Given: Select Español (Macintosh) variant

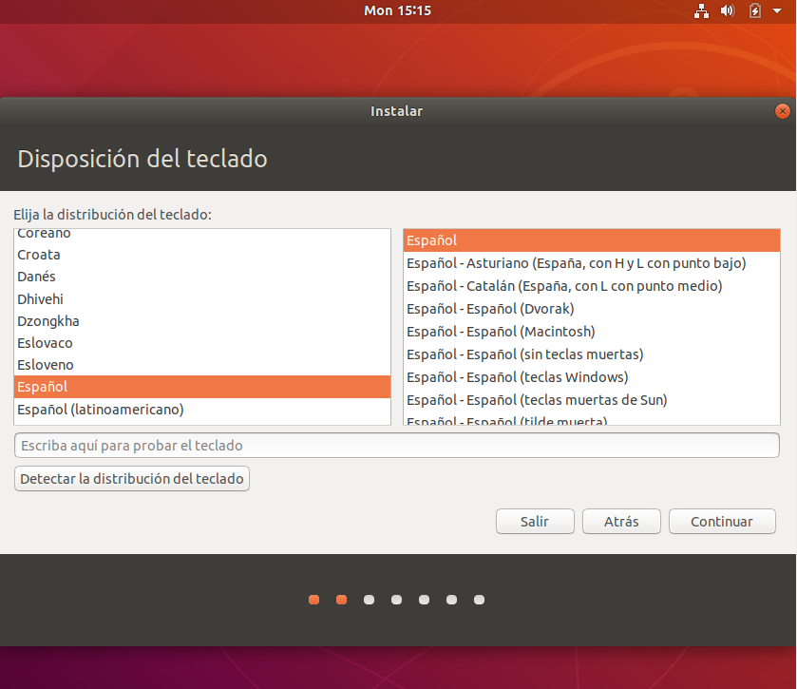Looking at the screenshot, I should [x=592, y=332].
